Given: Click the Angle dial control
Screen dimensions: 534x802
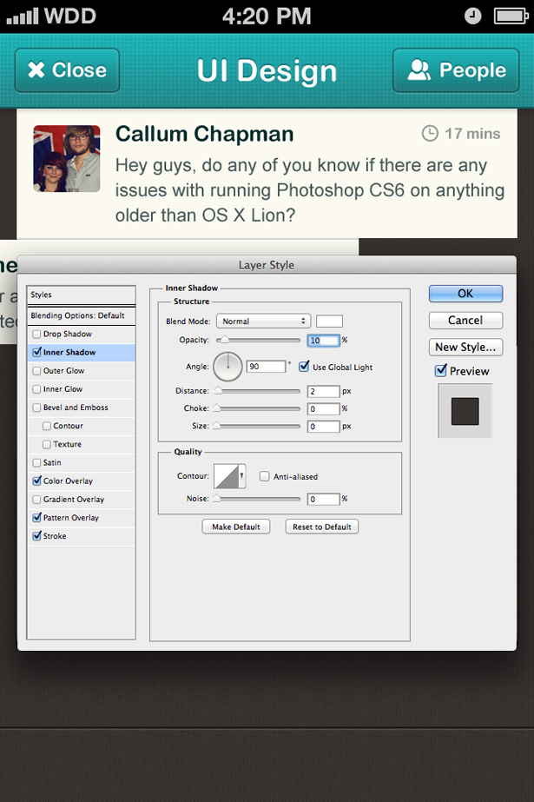Looking at the screenshot, I should coord(228,367).
